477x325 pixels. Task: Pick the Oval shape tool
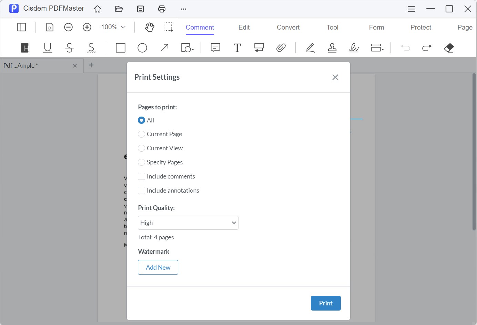142,48
